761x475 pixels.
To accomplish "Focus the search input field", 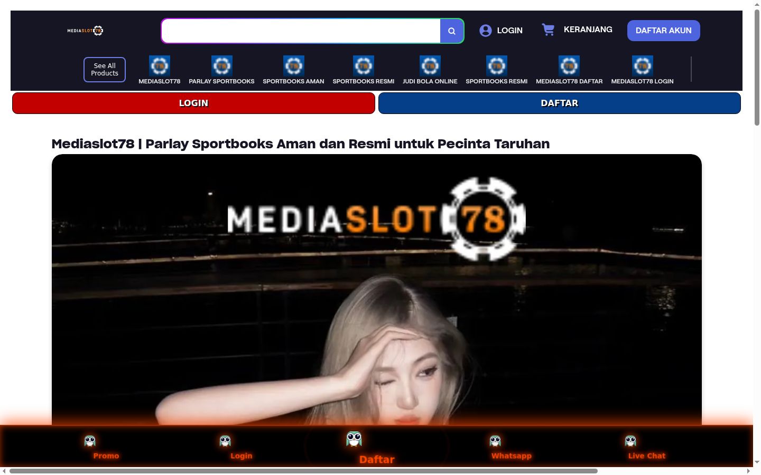I will click(301, 31).
